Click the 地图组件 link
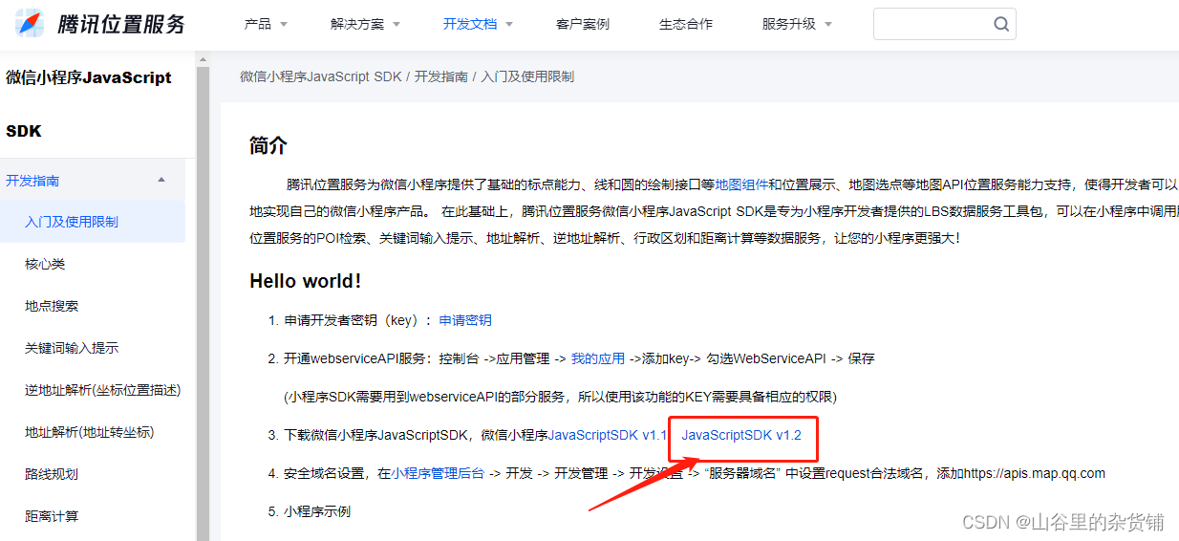1179x541 pixels. click(x=741, y=184)
